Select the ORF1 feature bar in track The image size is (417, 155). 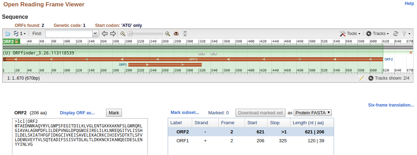click(x=165, y=64)
